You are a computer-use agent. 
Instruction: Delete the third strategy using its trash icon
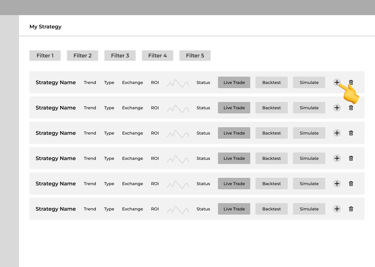351,133
